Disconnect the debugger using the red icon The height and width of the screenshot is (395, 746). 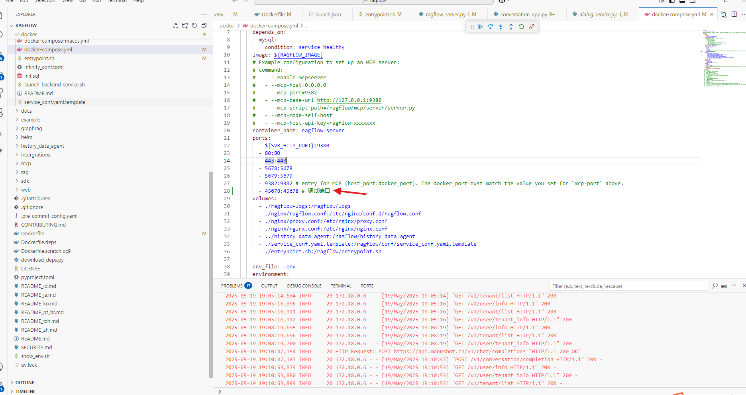532,27
